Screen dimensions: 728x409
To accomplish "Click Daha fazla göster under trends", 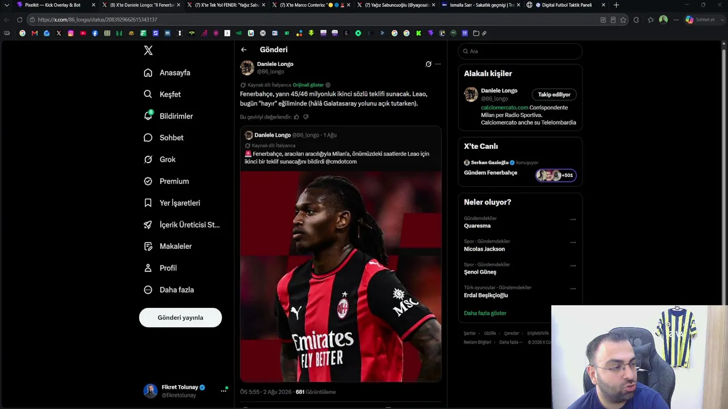I will [485, 313].
